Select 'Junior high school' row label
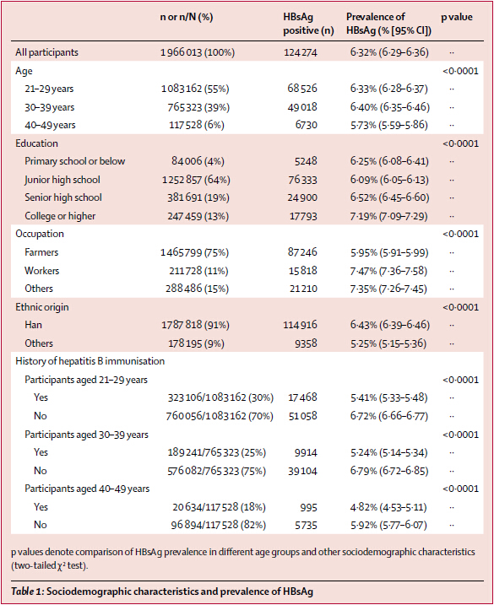This screenshot has height=605, width=494. pos(62,180)
